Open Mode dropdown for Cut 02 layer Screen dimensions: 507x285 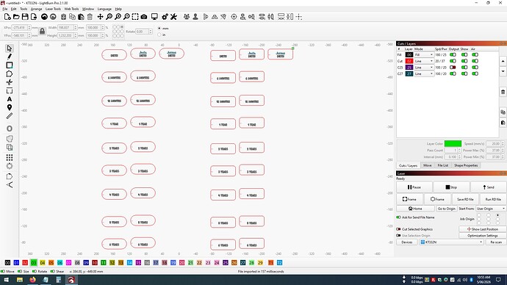(x=424, y=61)
